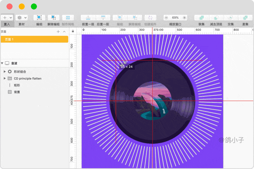Click the 69% zoom value
The width and height of the screenshot is (254, 169).
[x=175, y=18]
